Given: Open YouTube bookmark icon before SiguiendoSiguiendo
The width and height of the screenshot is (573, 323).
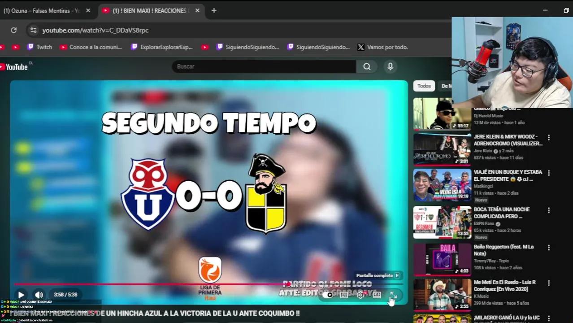Looking at the screenshot, I should (x=205, y=47).
